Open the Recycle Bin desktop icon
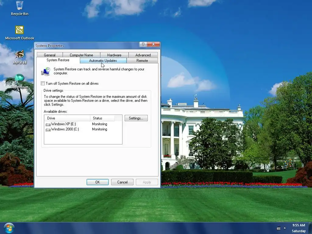Viewport: 312px width, 234px height. pyautogui.click(x=19, y=8)
